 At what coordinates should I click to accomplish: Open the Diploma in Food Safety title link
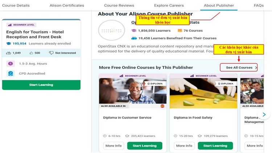(x=193, y=118)
